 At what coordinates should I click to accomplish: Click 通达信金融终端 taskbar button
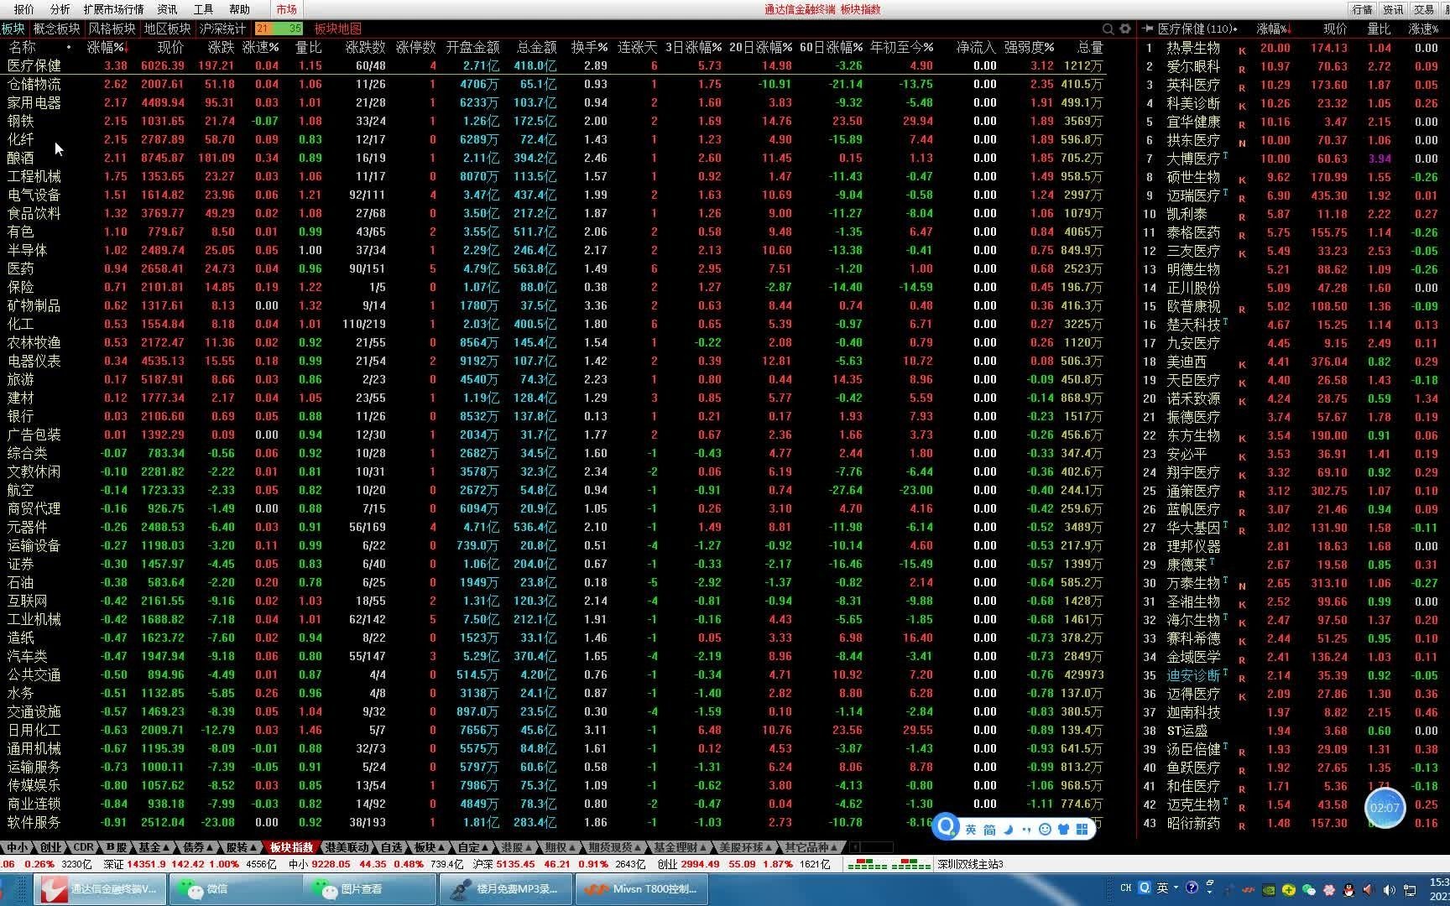click(x=98, y=889)
